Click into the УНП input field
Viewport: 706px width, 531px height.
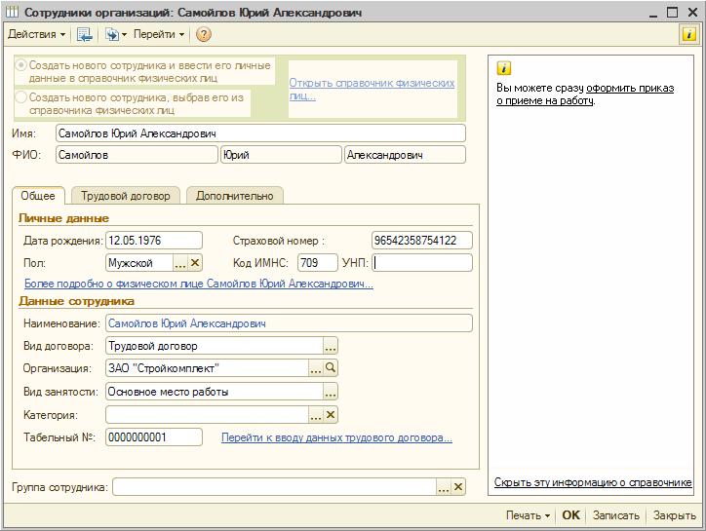(422, 263)
